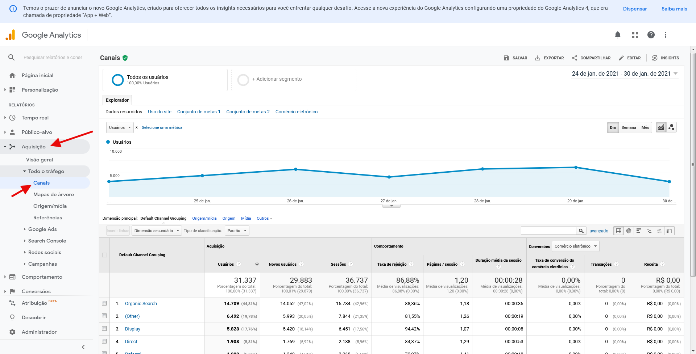Select the pivot table view icon
This screenshot has width=696, height=354.
coord(669,231)
